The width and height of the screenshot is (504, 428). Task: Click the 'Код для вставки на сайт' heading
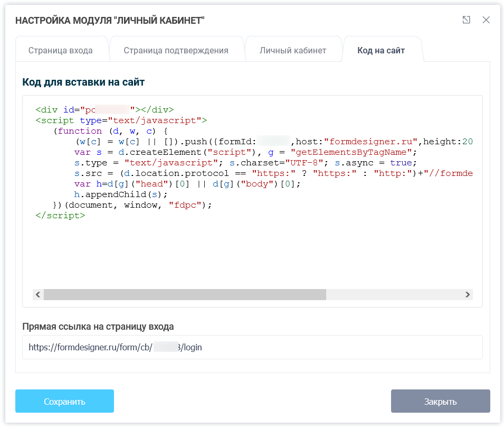83,82
